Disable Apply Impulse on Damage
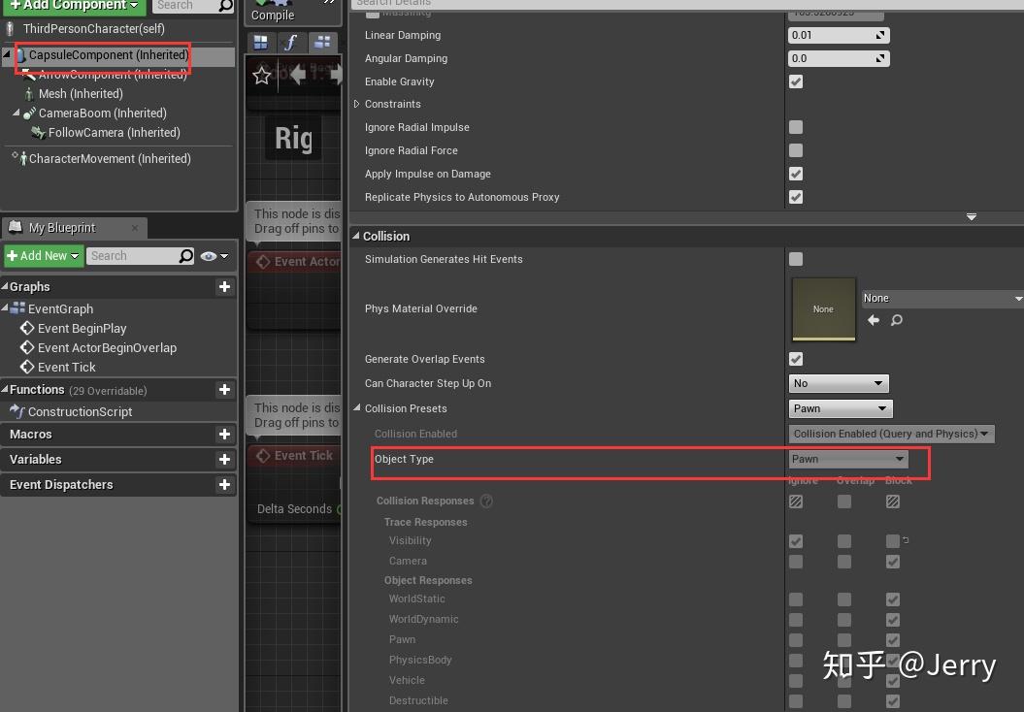Viewport: 1024px width, 712px height. click(x=795, y=174)
